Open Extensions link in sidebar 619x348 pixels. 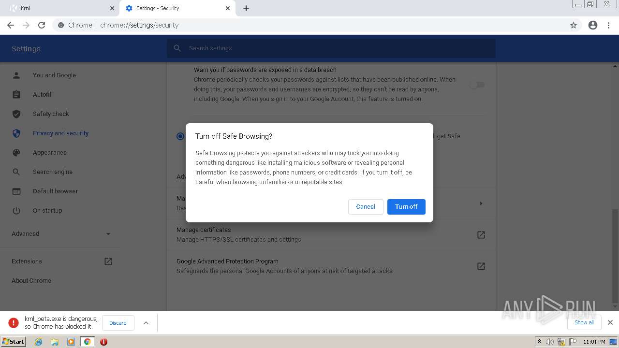pos(27,261)
